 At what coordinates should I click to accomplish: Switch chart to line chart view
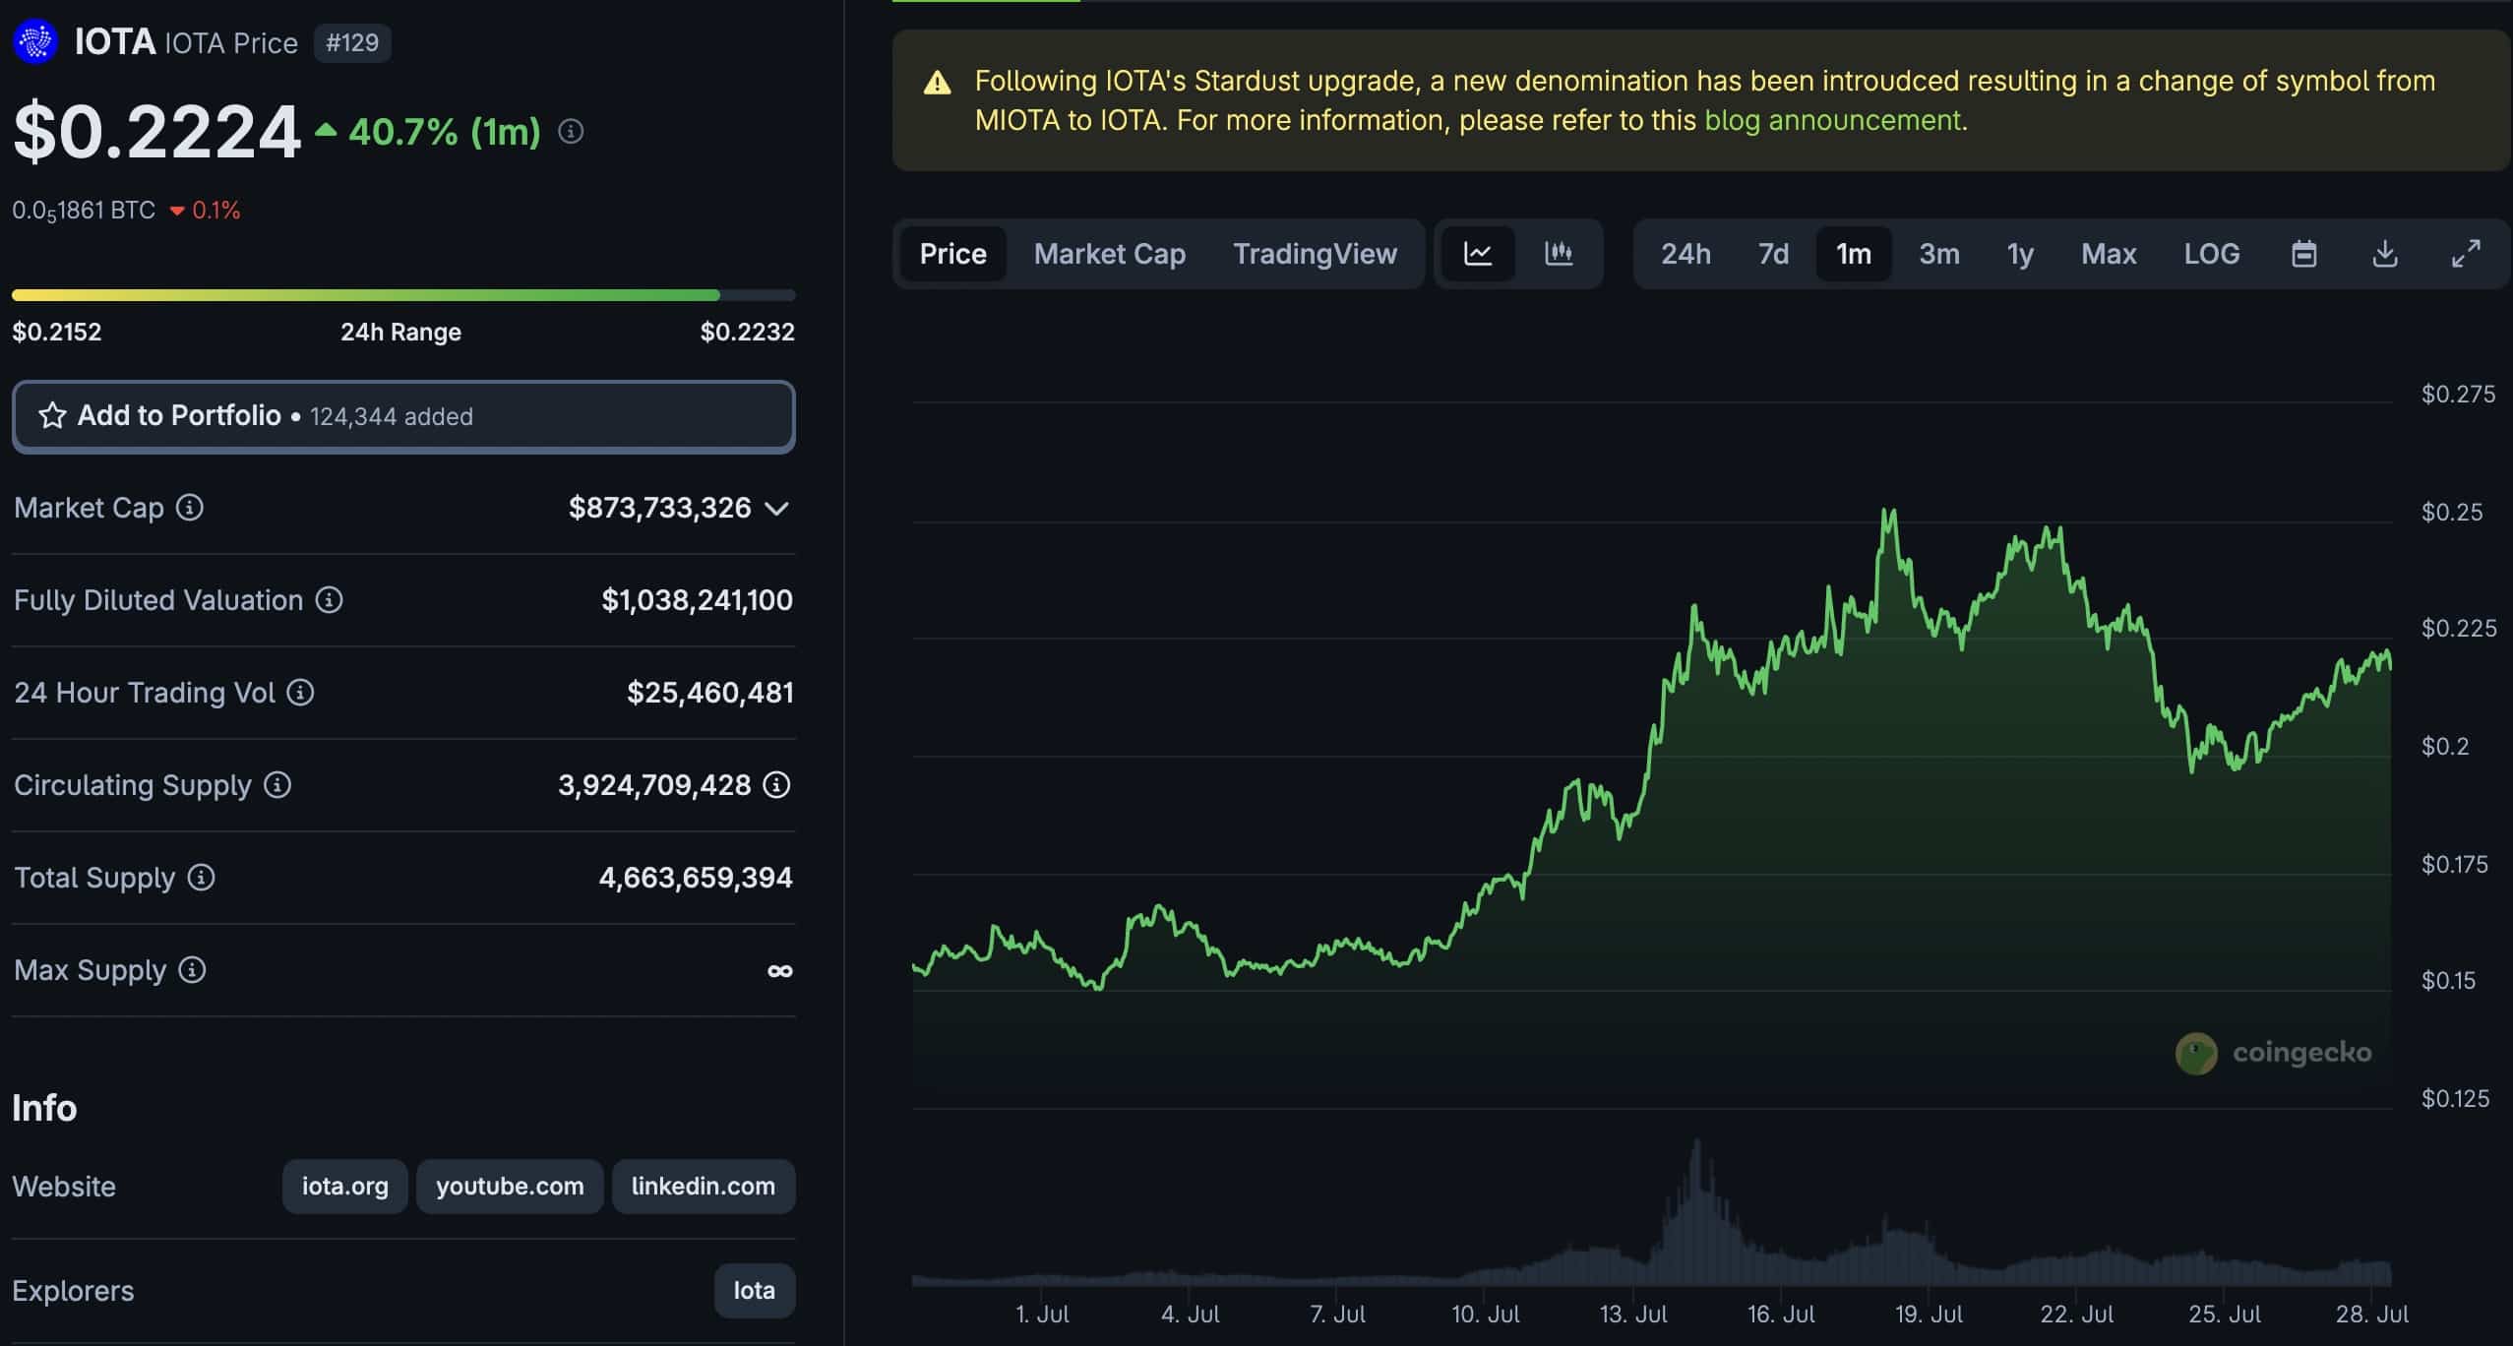click(1480, 254)
